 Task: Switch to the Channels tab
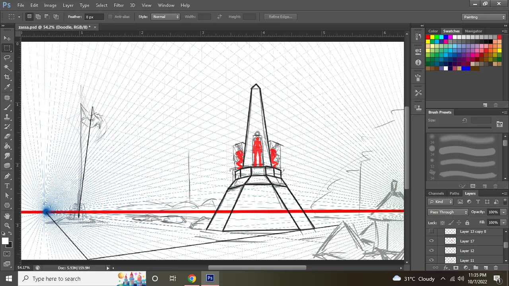436,193
